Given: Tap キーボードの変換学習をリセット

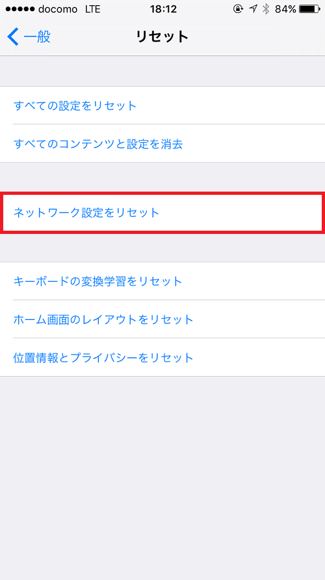Looking at the screenshot, I should click(x=162, y=281).
